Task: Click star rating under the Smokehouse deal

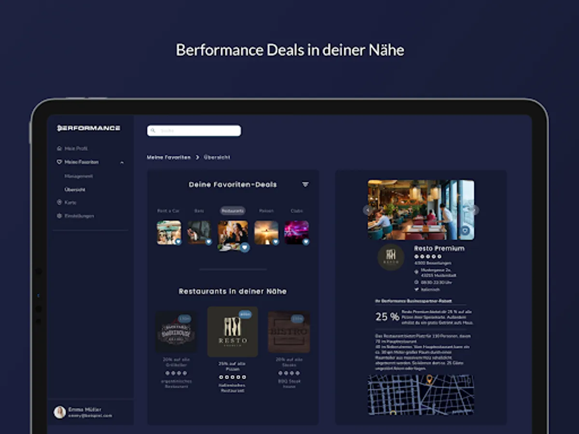Action: [176, 373]
